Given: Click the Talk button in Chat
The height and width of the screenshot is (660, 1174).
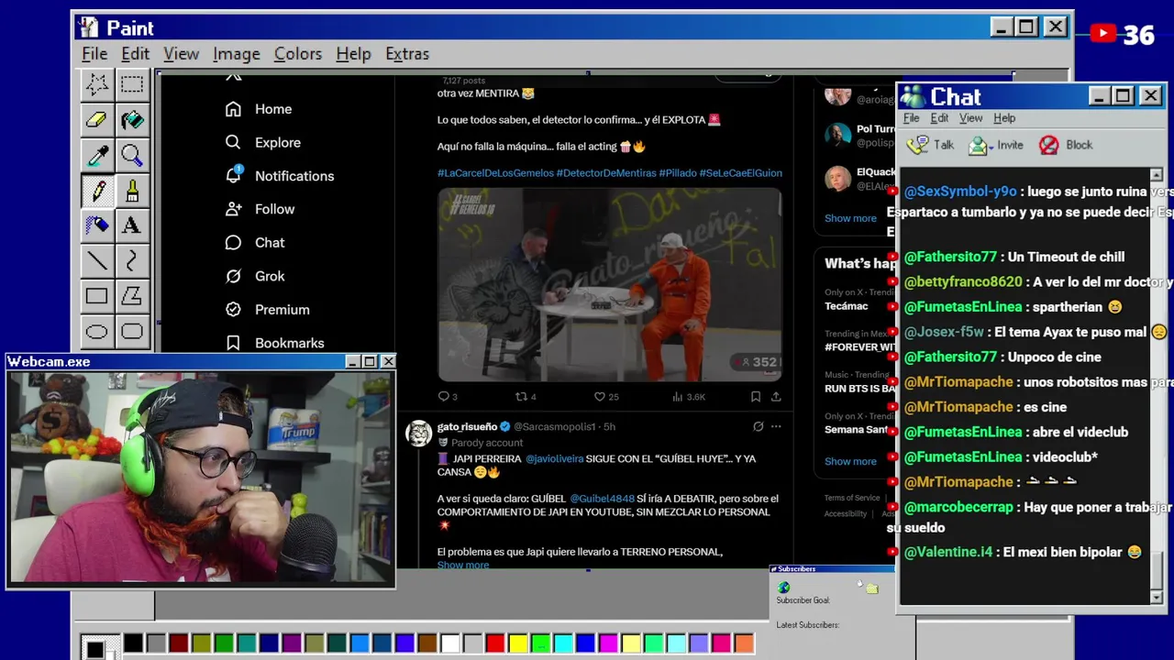Looking at the screenshot, I should [930, 145].
